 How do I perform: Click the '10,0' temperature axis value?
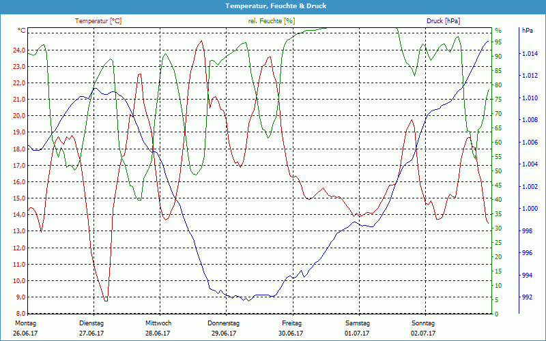pyautogui.click(x=19, y=280)
